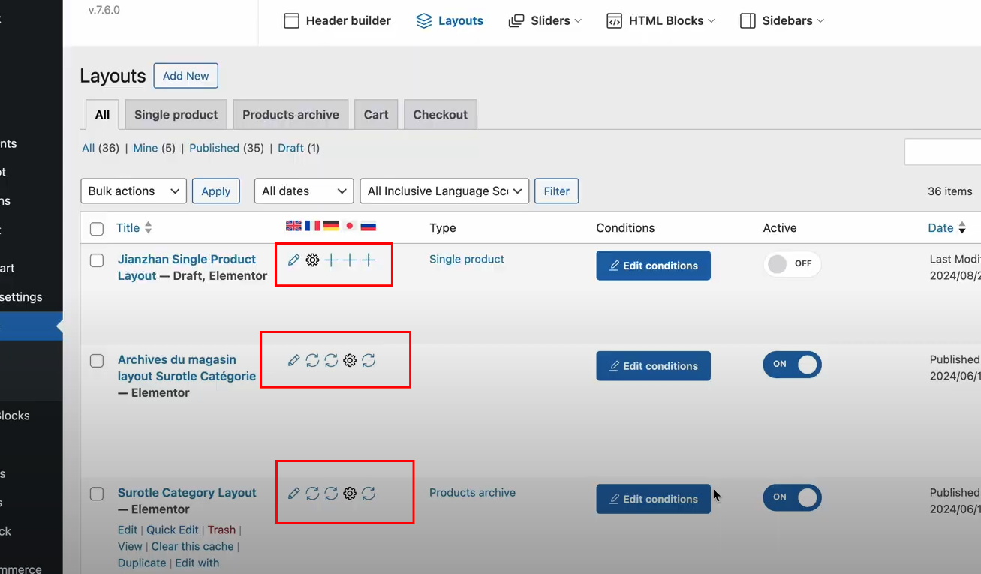Click sort arrows beside Title column
Viewport: 981px width, 574px height.
[148, 227]
